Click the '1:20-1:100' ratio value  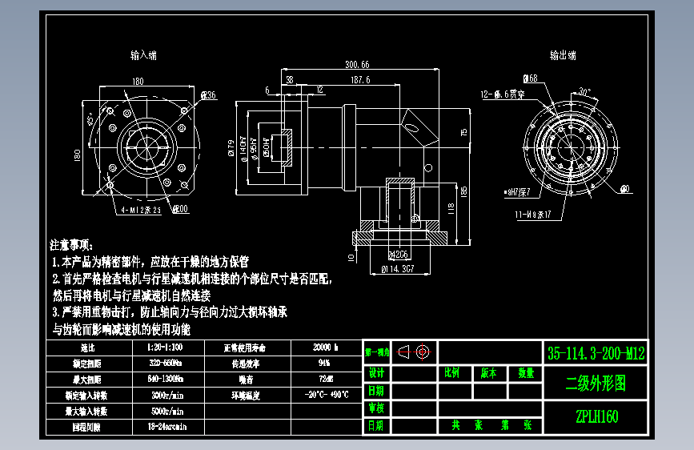click(165, 348)
